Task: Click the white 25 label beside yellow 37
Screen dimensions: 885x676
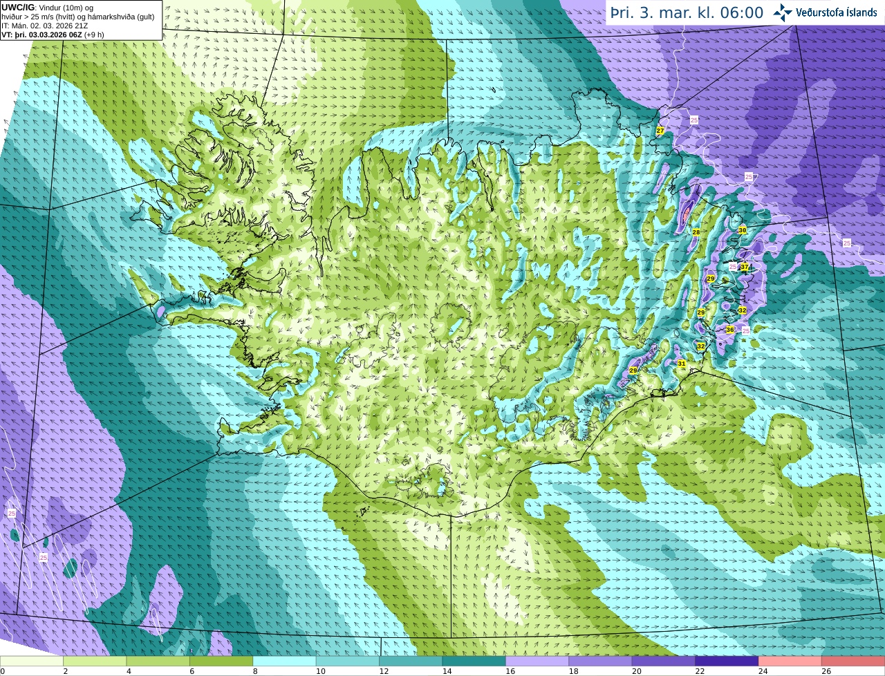Action: [x=733, y=266]
